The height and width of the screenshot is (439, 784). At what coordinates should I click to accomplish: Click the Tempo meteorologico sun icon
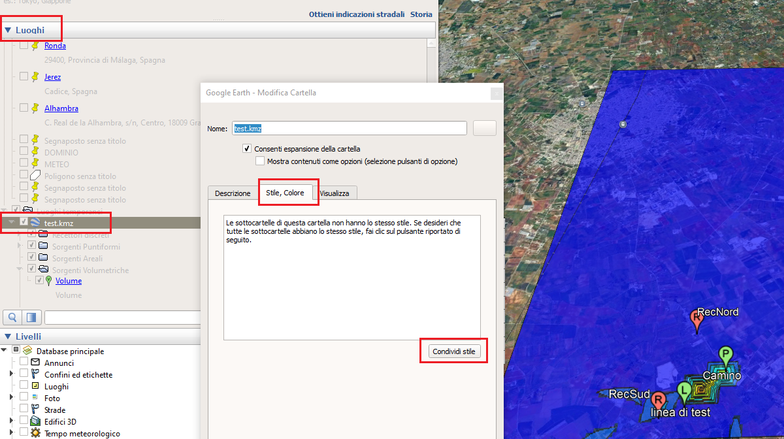pos(35,434)
